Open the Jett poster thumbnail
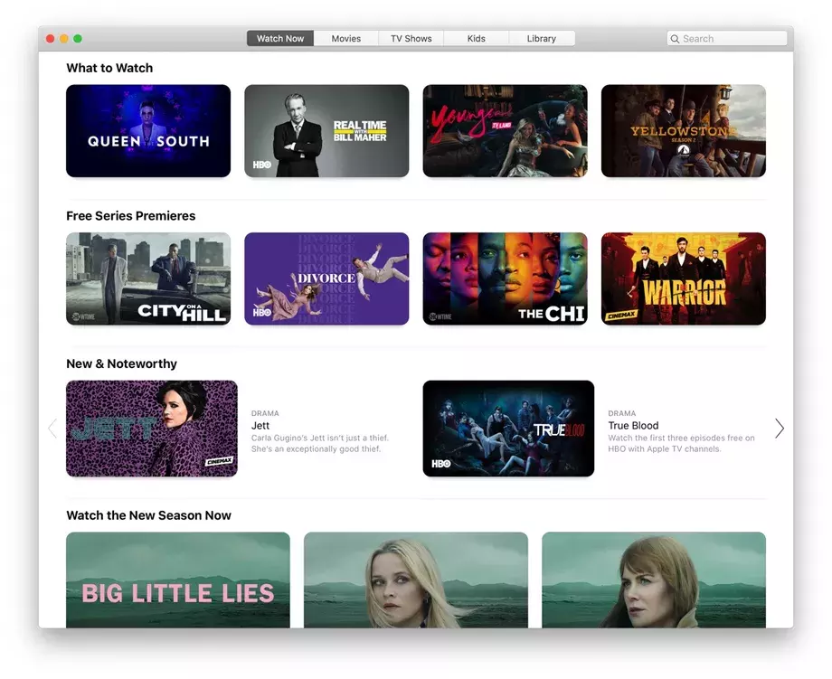Screen dimensions: 832x679 click(x=152, y=428)
